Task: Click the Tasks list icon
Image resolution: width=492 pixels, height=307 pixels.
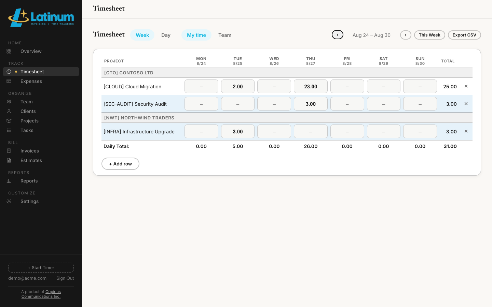Action: tap(9, 130)
